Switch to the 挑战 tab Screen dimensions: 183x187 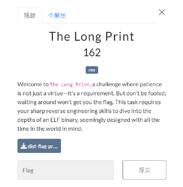tap(30, 16)
